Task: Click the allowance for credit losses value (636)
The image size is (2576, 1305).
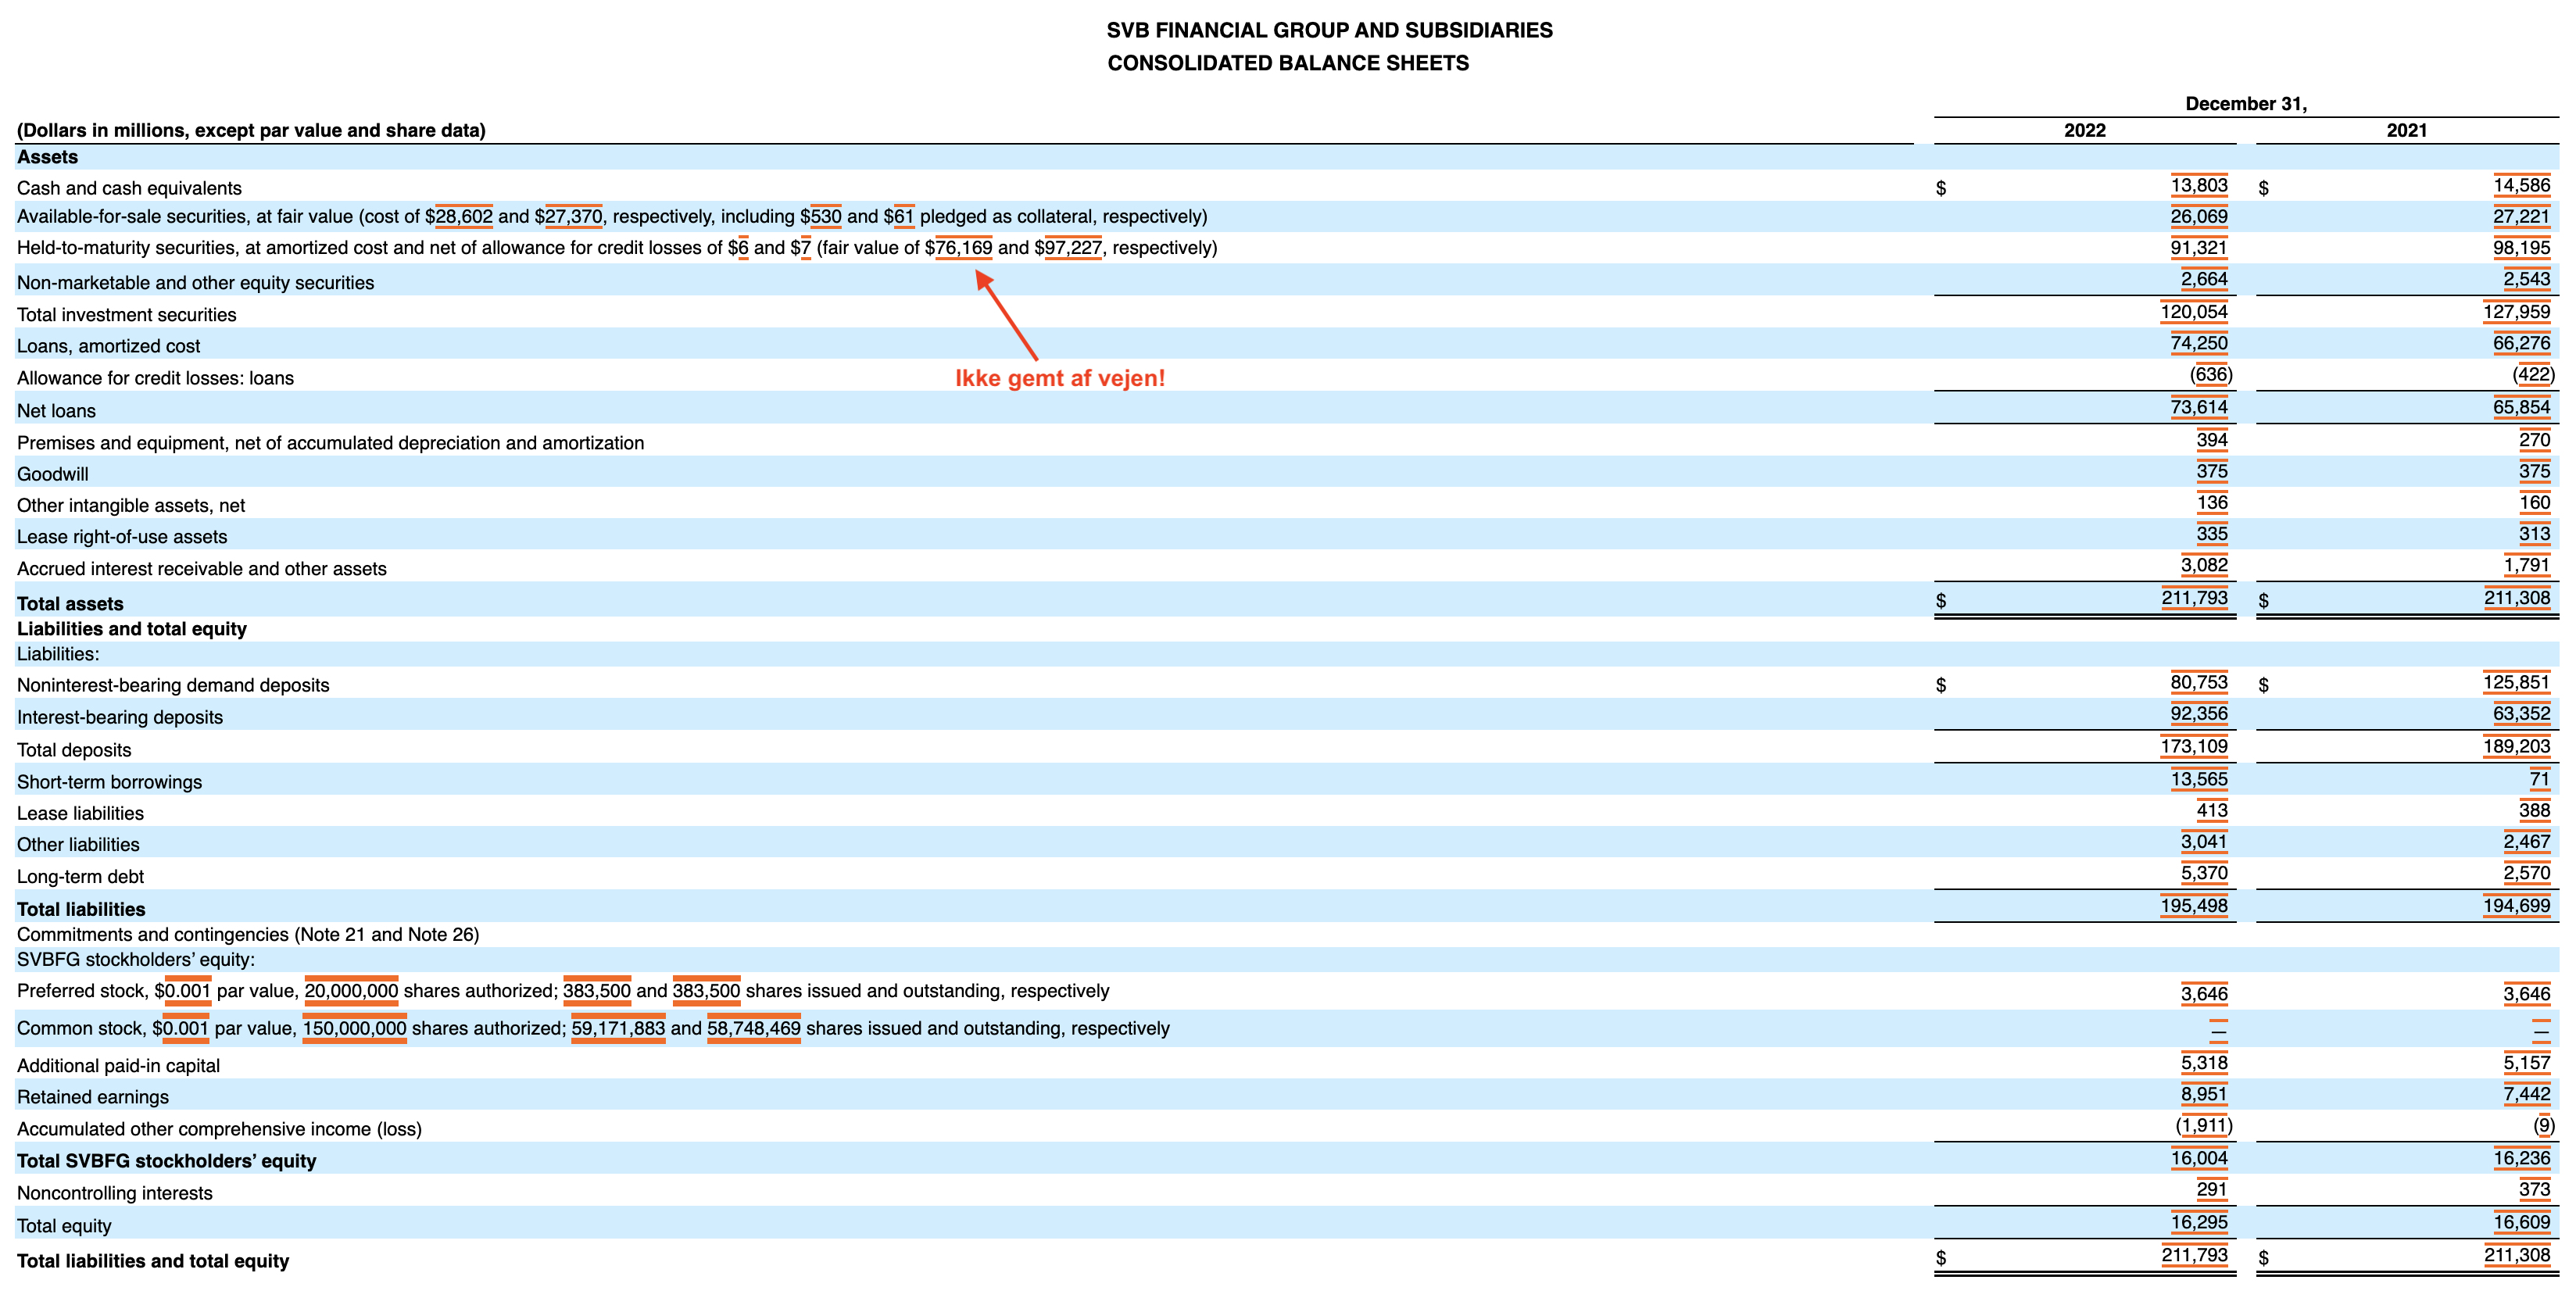Action: tap(2211, 375)
